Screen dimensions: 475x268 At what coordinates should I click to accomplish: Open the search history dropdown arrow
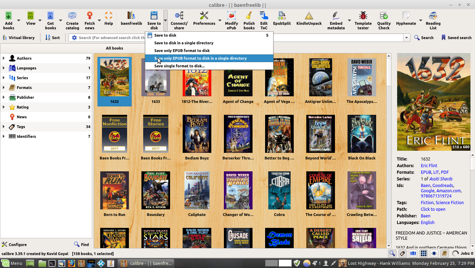(x=406, y=38)
